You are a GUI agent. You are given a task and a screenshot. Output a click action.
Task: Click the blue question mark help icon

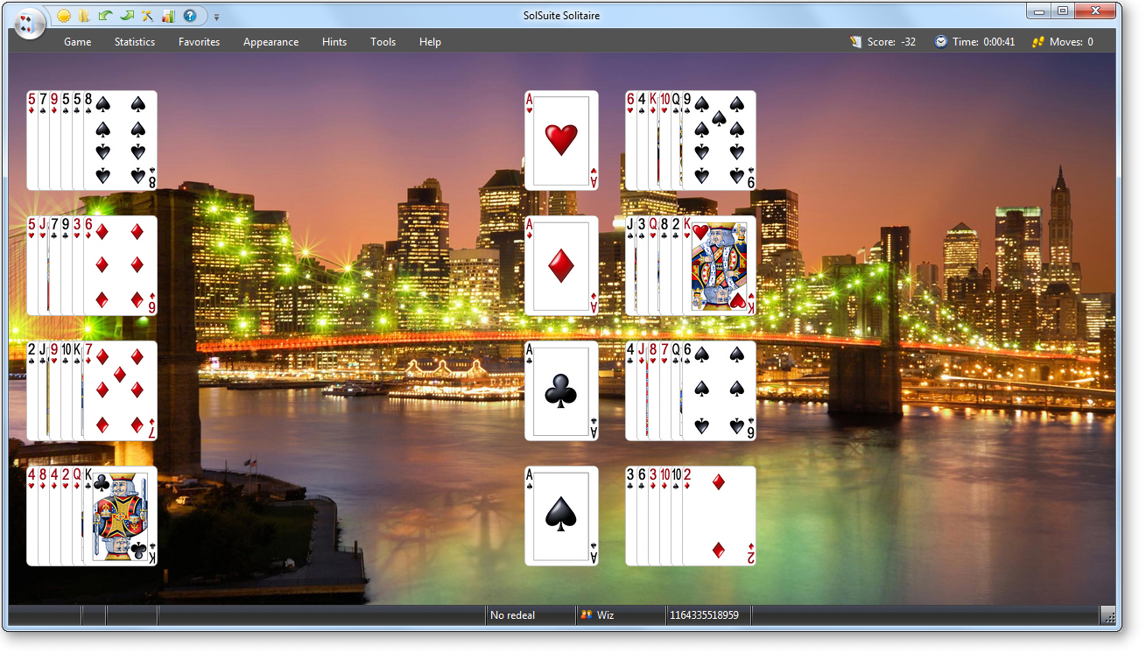[189, 16]
